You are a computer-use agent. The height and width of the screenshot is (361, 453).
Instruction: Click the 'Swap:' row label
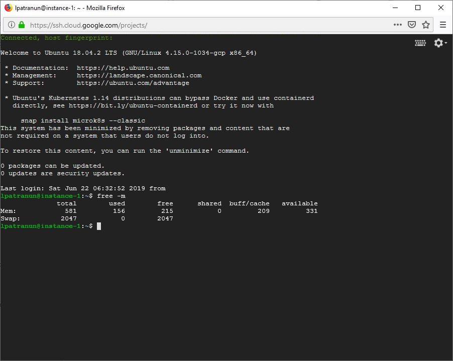tap(10, 218)
